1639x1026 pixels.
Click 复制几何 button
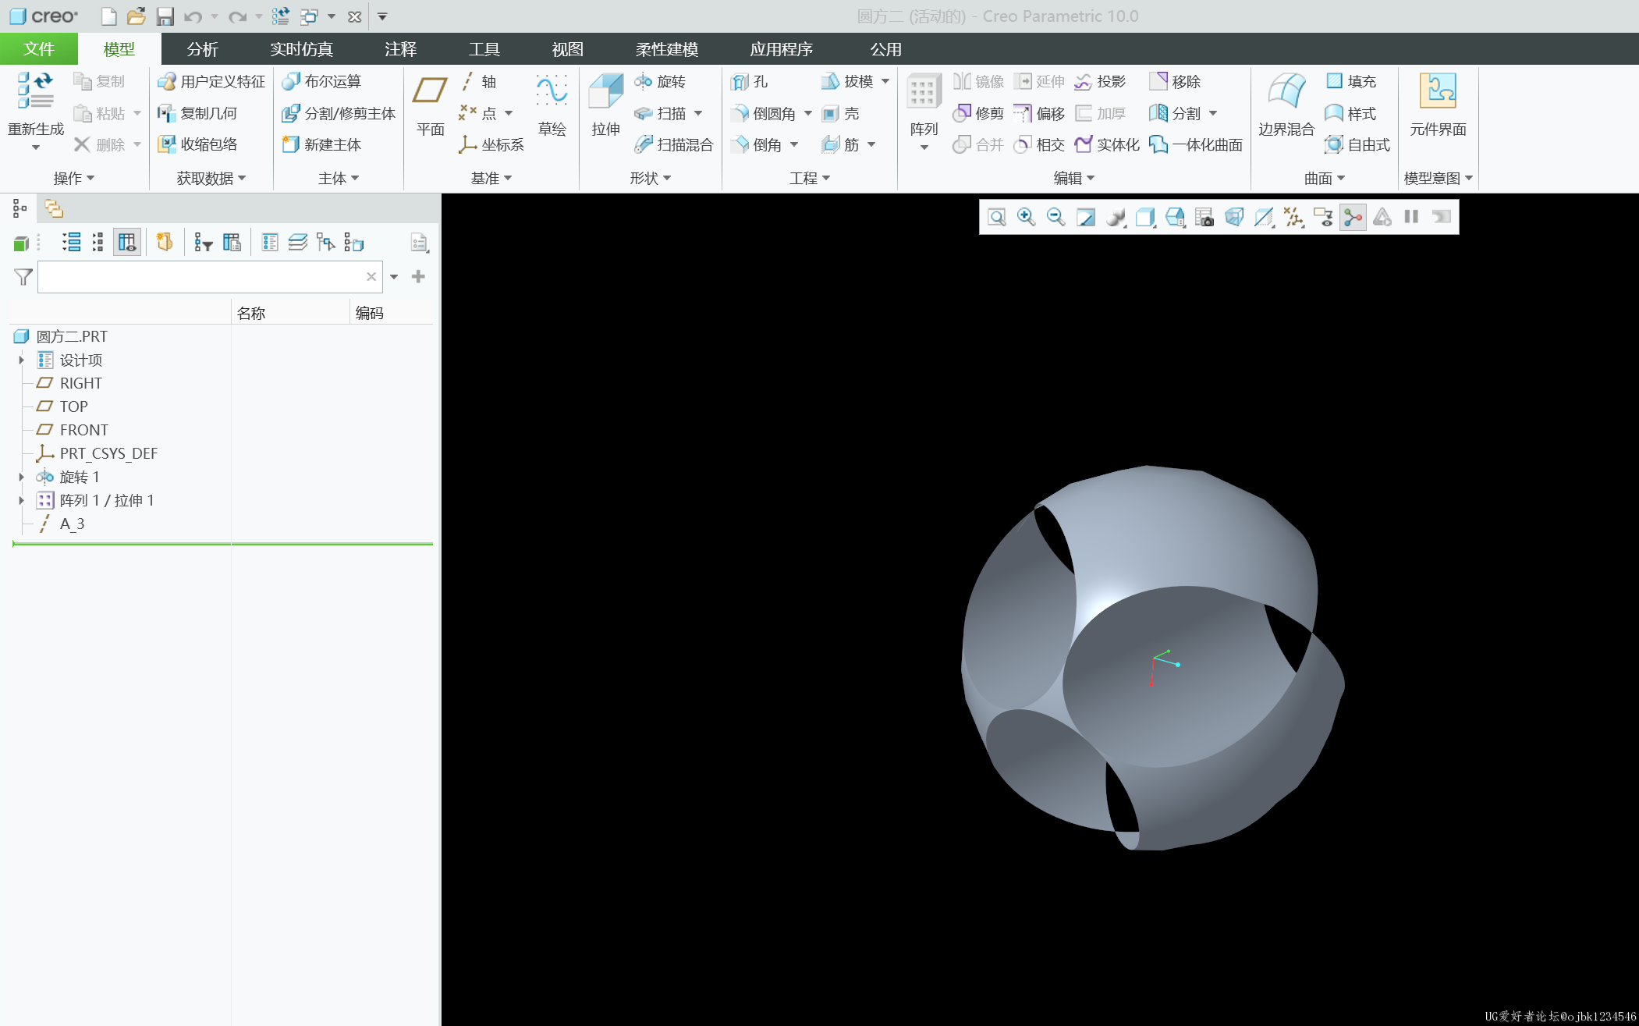coord(197,113)
